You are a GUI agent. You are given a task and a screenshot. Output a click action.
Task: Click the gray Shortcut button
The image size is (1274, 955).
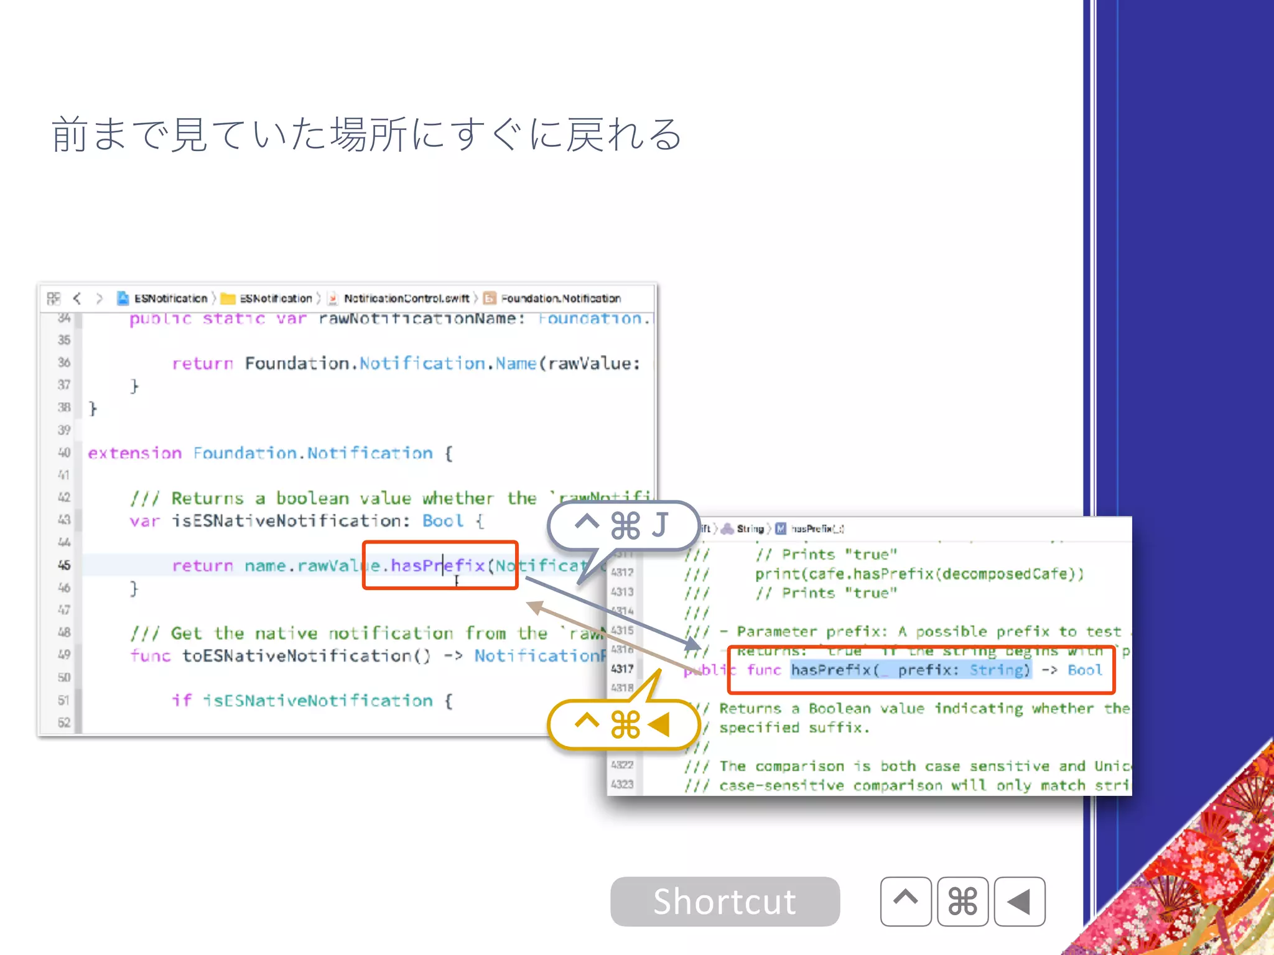[x=725, y=902]
